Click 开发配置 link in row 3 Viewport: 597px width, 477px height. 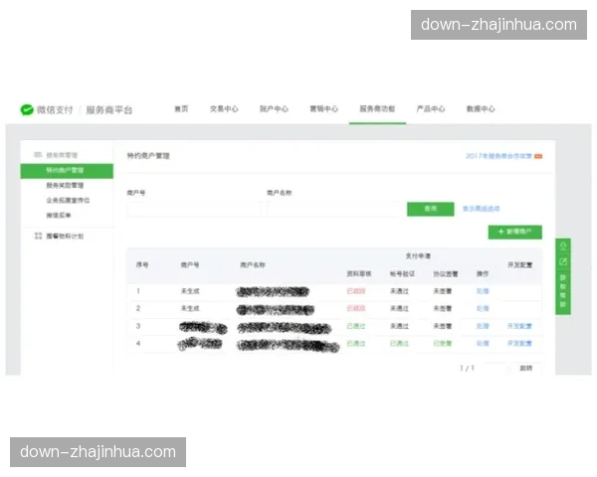click(x=519, y=326)
